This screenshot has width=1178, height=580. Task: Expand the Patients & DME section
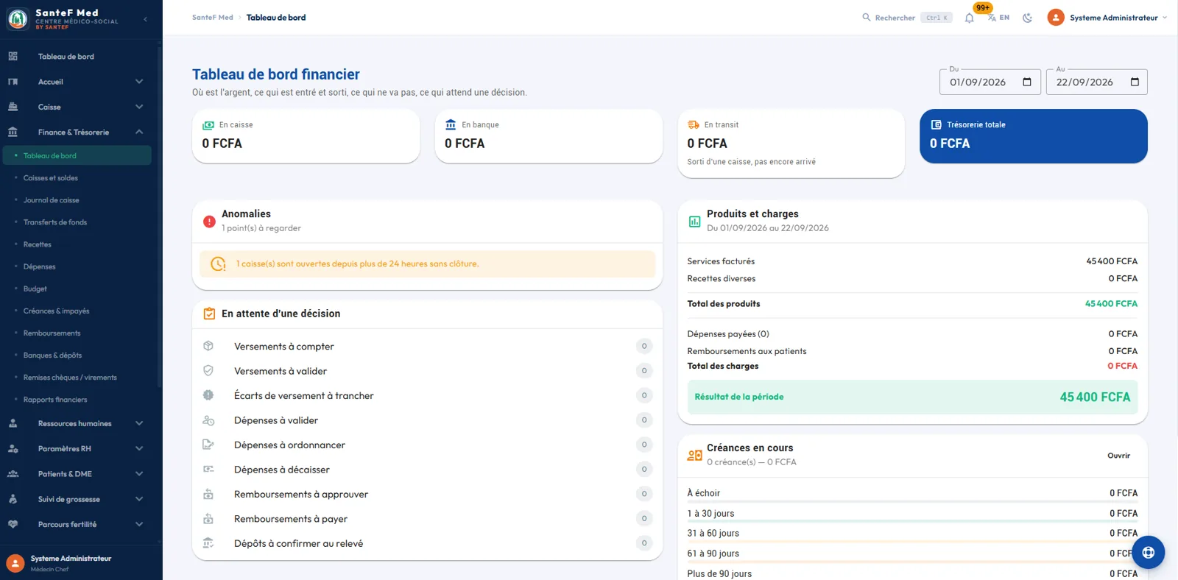tap(138, 474)
